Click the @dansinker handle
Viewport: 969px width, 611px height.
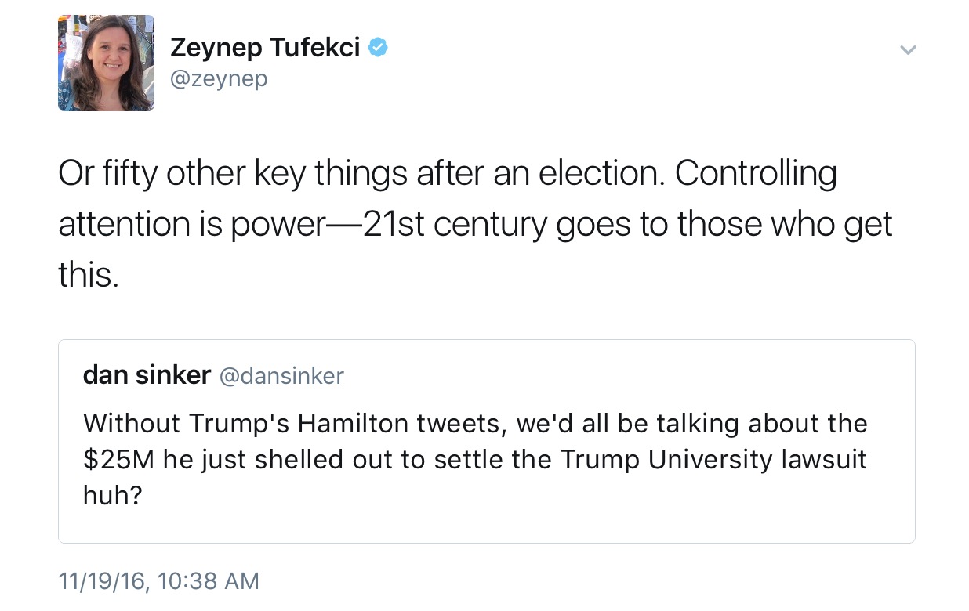click(281, 376)
